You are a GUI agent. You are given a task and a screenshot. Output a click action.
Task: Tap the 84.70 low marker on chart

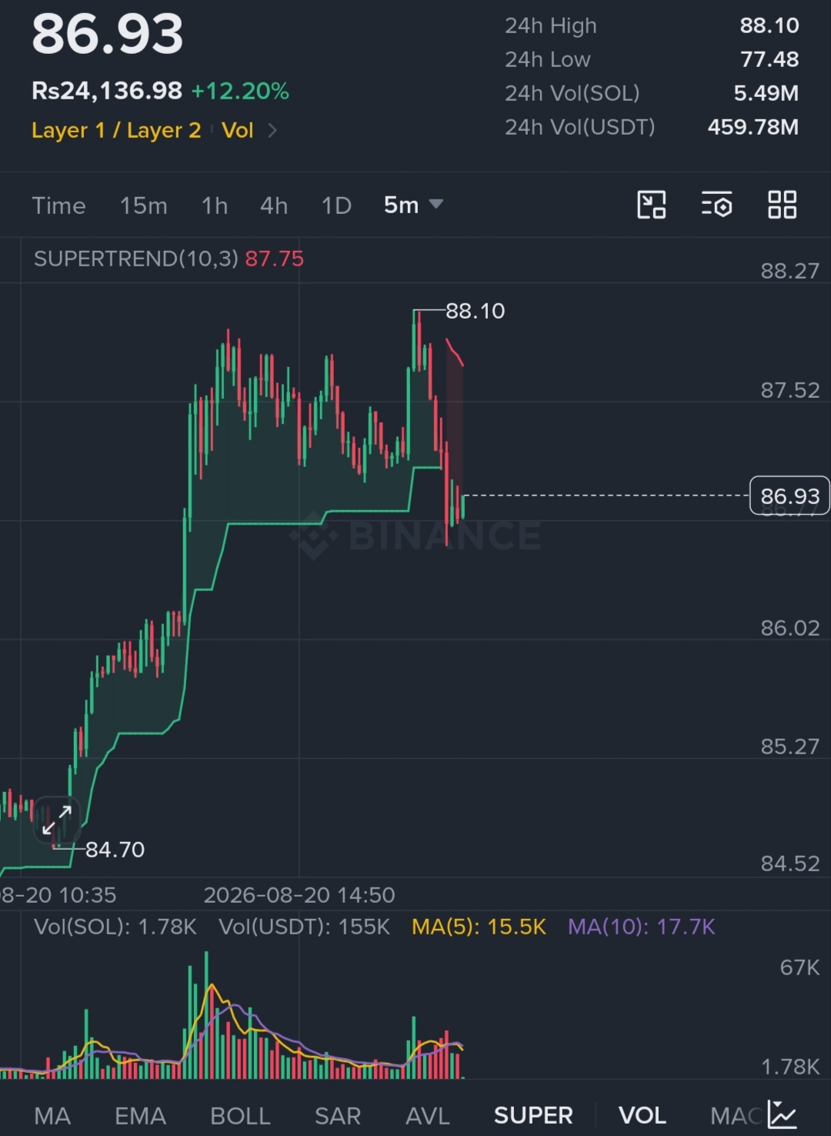click(115, 849)
